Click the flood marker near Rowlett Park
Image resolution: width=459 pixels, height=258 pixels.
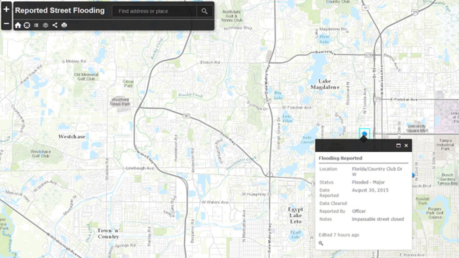click(x=413, y=175)
